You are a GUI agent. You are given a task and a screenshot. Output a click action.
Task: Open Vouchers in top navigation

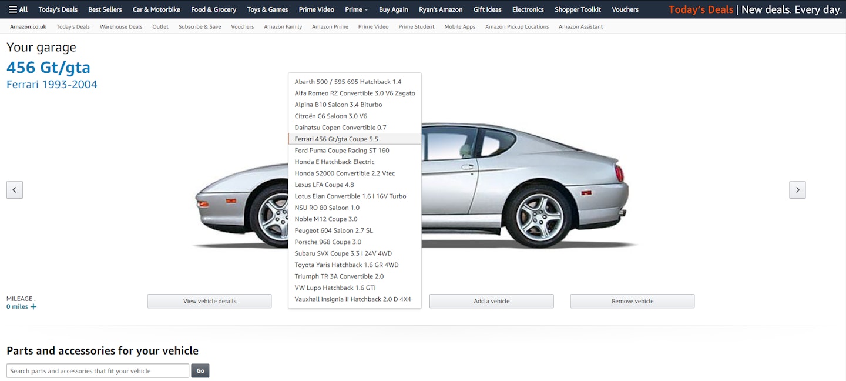[x=625, y=9]
